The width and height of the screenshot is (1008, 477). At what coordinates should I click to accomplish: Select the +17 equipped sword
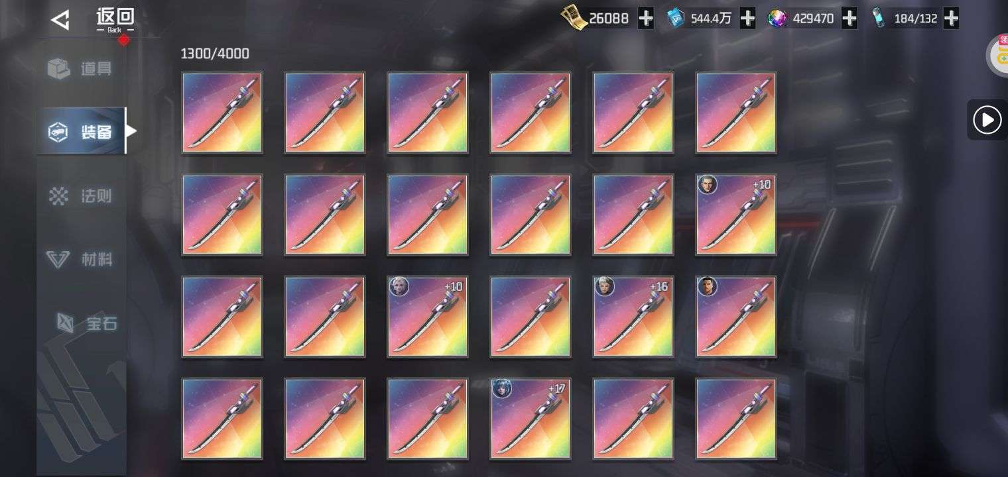531,419
